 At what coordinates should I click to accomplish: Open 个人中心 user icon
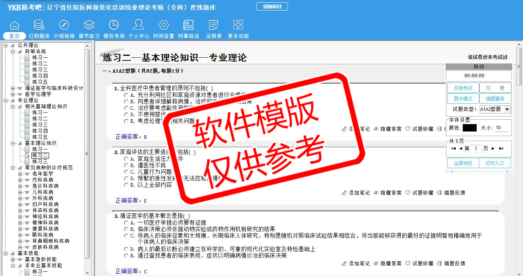(139, 26)
